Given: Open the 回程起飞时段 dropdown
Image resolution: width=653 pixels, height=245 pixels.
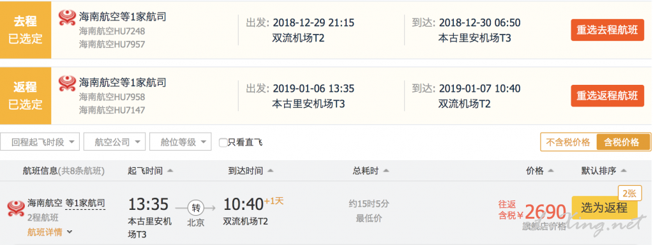Looking at the screenshot, I should click(40, 142).
